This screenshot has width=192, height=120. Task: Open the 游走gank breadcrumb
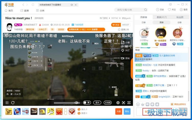tap(126, 18)
